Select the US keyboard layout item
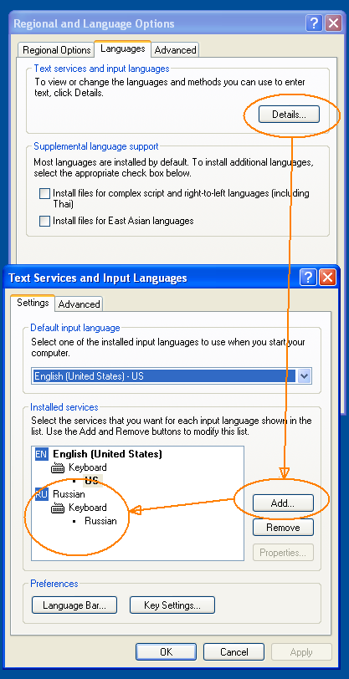 (91, 481)
